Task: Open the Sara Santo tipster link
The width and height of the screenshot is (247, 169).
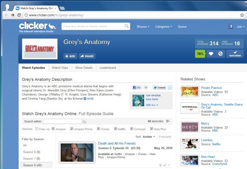Action: coord(152,99)
